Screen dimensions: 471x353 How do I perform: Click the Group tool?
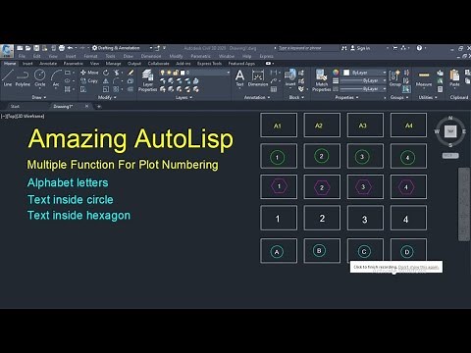point(394,77)
